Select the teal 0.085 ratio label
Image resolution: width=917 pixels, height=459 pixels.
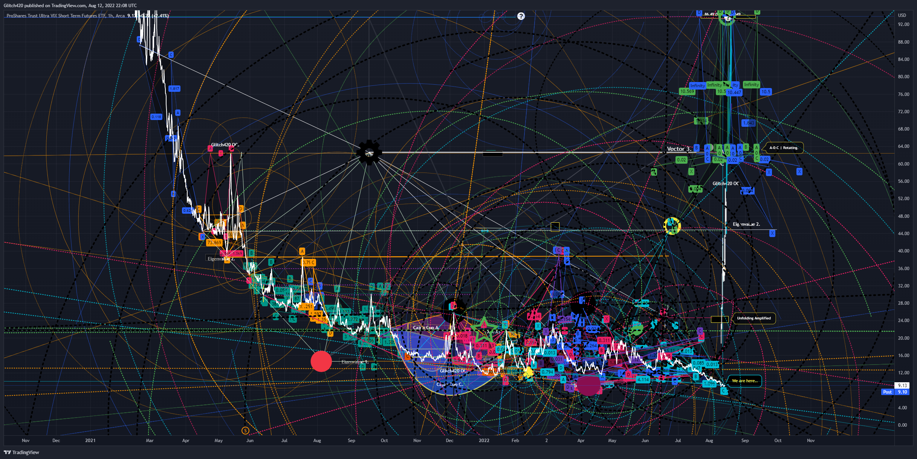pos(698,363)
